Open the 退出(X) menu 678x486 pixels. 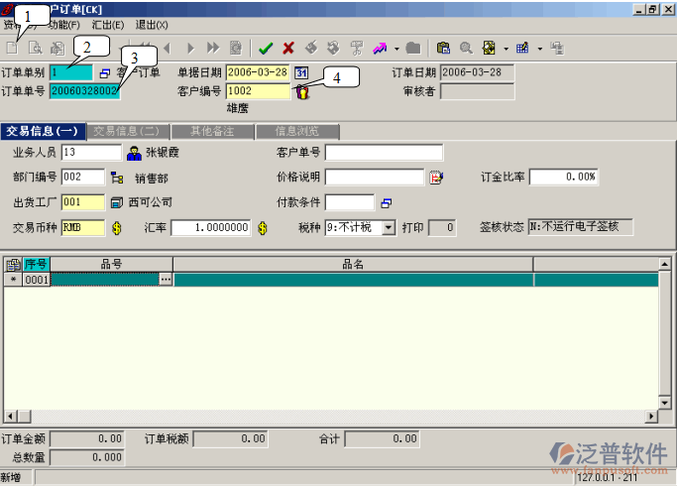click(x=152, y=25)
